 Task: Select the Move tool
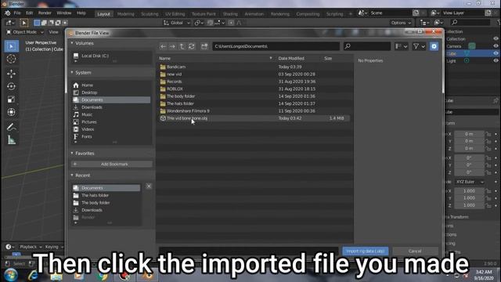[x=12, y=74]
